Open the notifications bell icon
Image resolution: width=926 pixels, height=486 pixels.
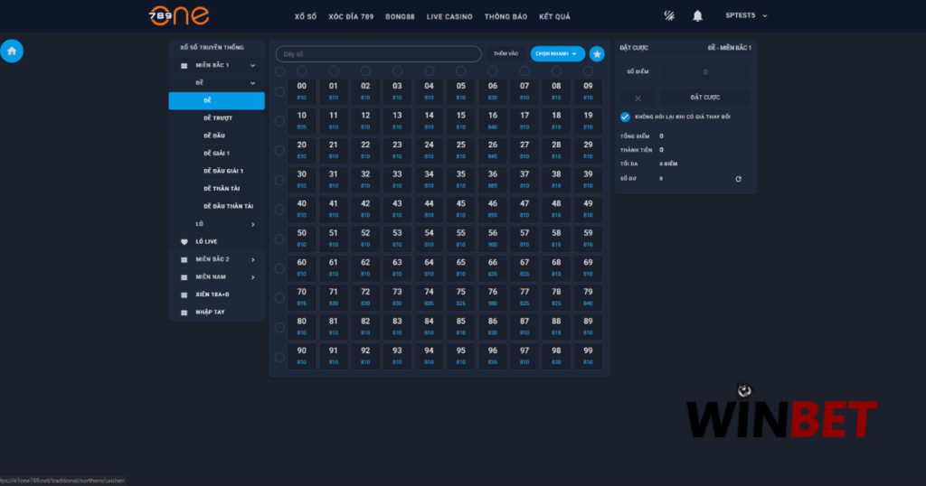697,16
